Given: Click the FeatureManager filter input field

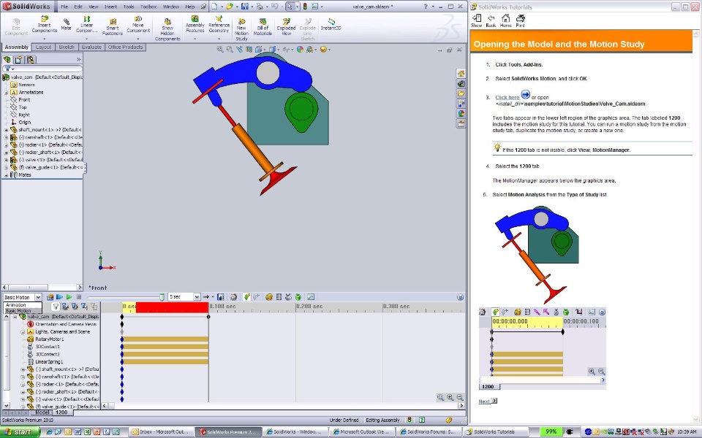Looking at the screenshot, I should [42, 69].
